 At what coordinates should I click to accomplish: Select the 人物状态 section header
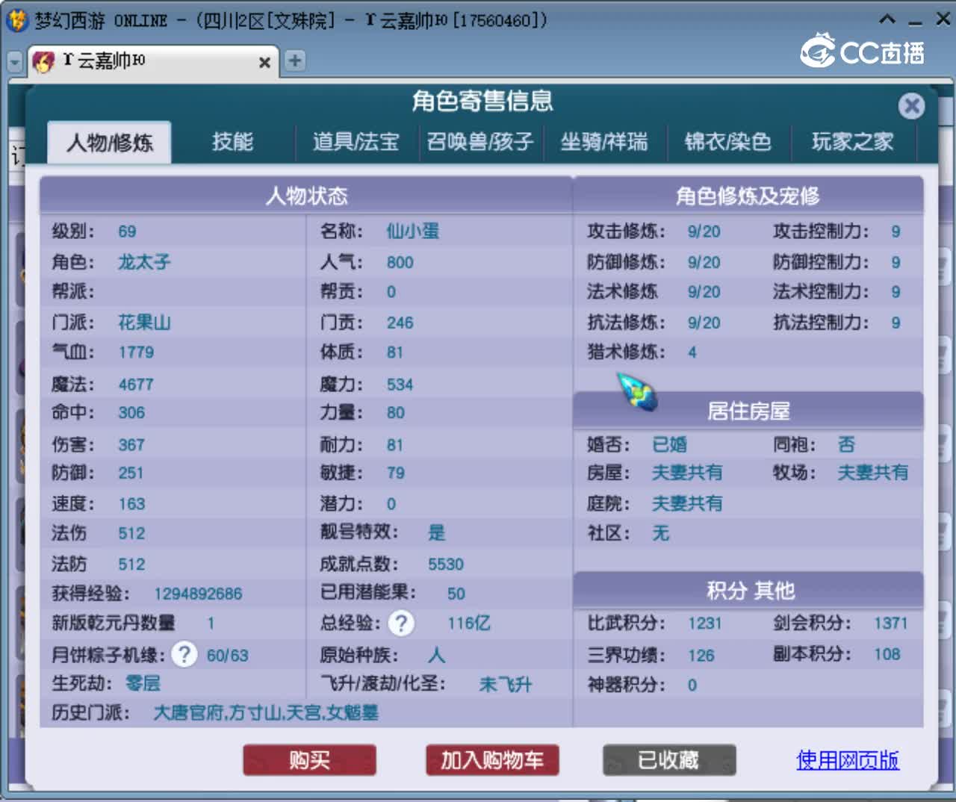pyautogui.click(x=306, y=196)
